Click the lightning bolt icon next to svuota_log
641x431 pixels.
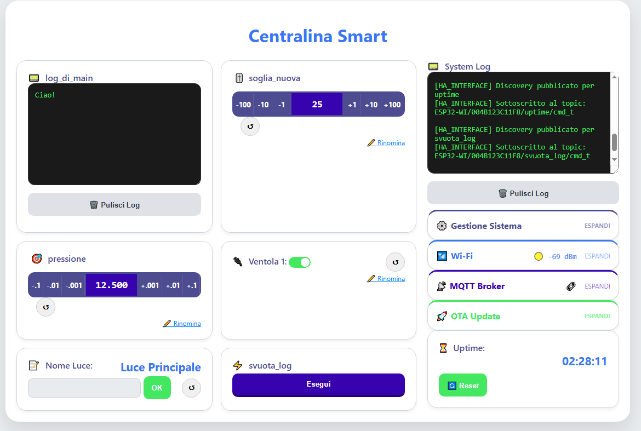(x=238, y=365)
